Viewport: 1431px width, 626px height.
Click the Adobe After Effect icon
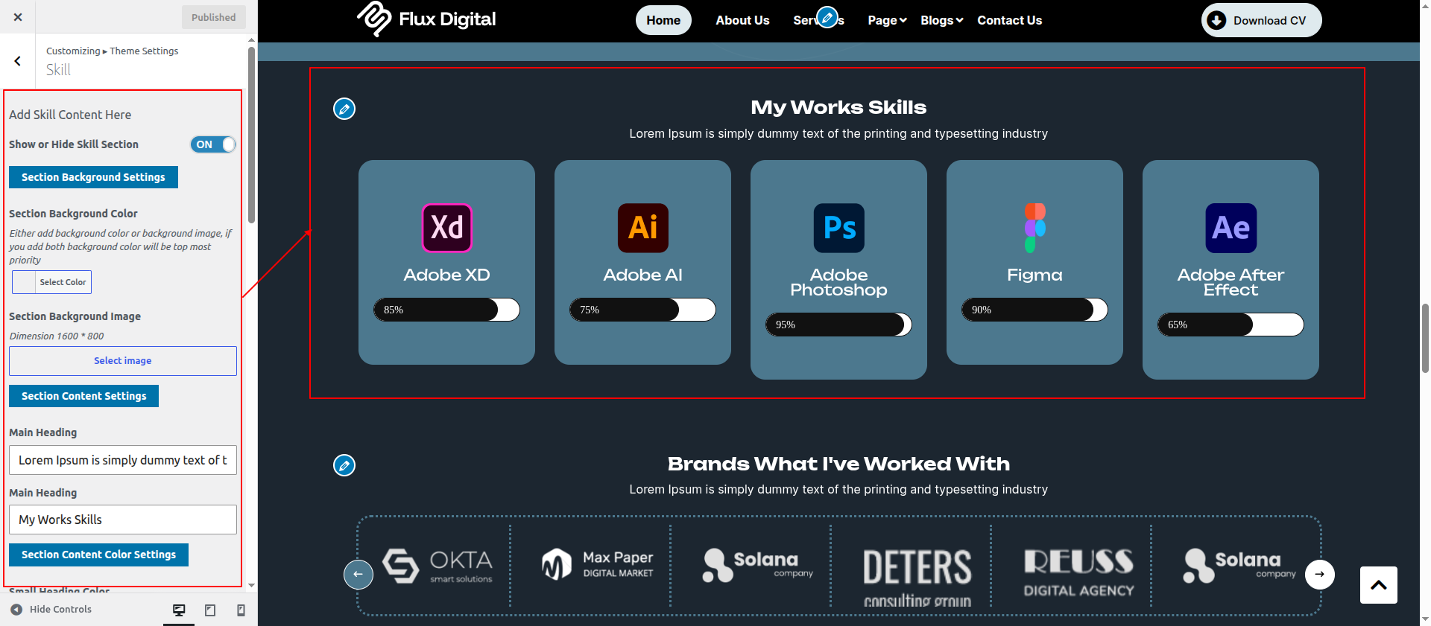1231,228
